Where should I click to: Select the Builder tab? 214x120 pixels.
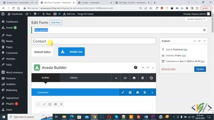click(x=45, y=78)
